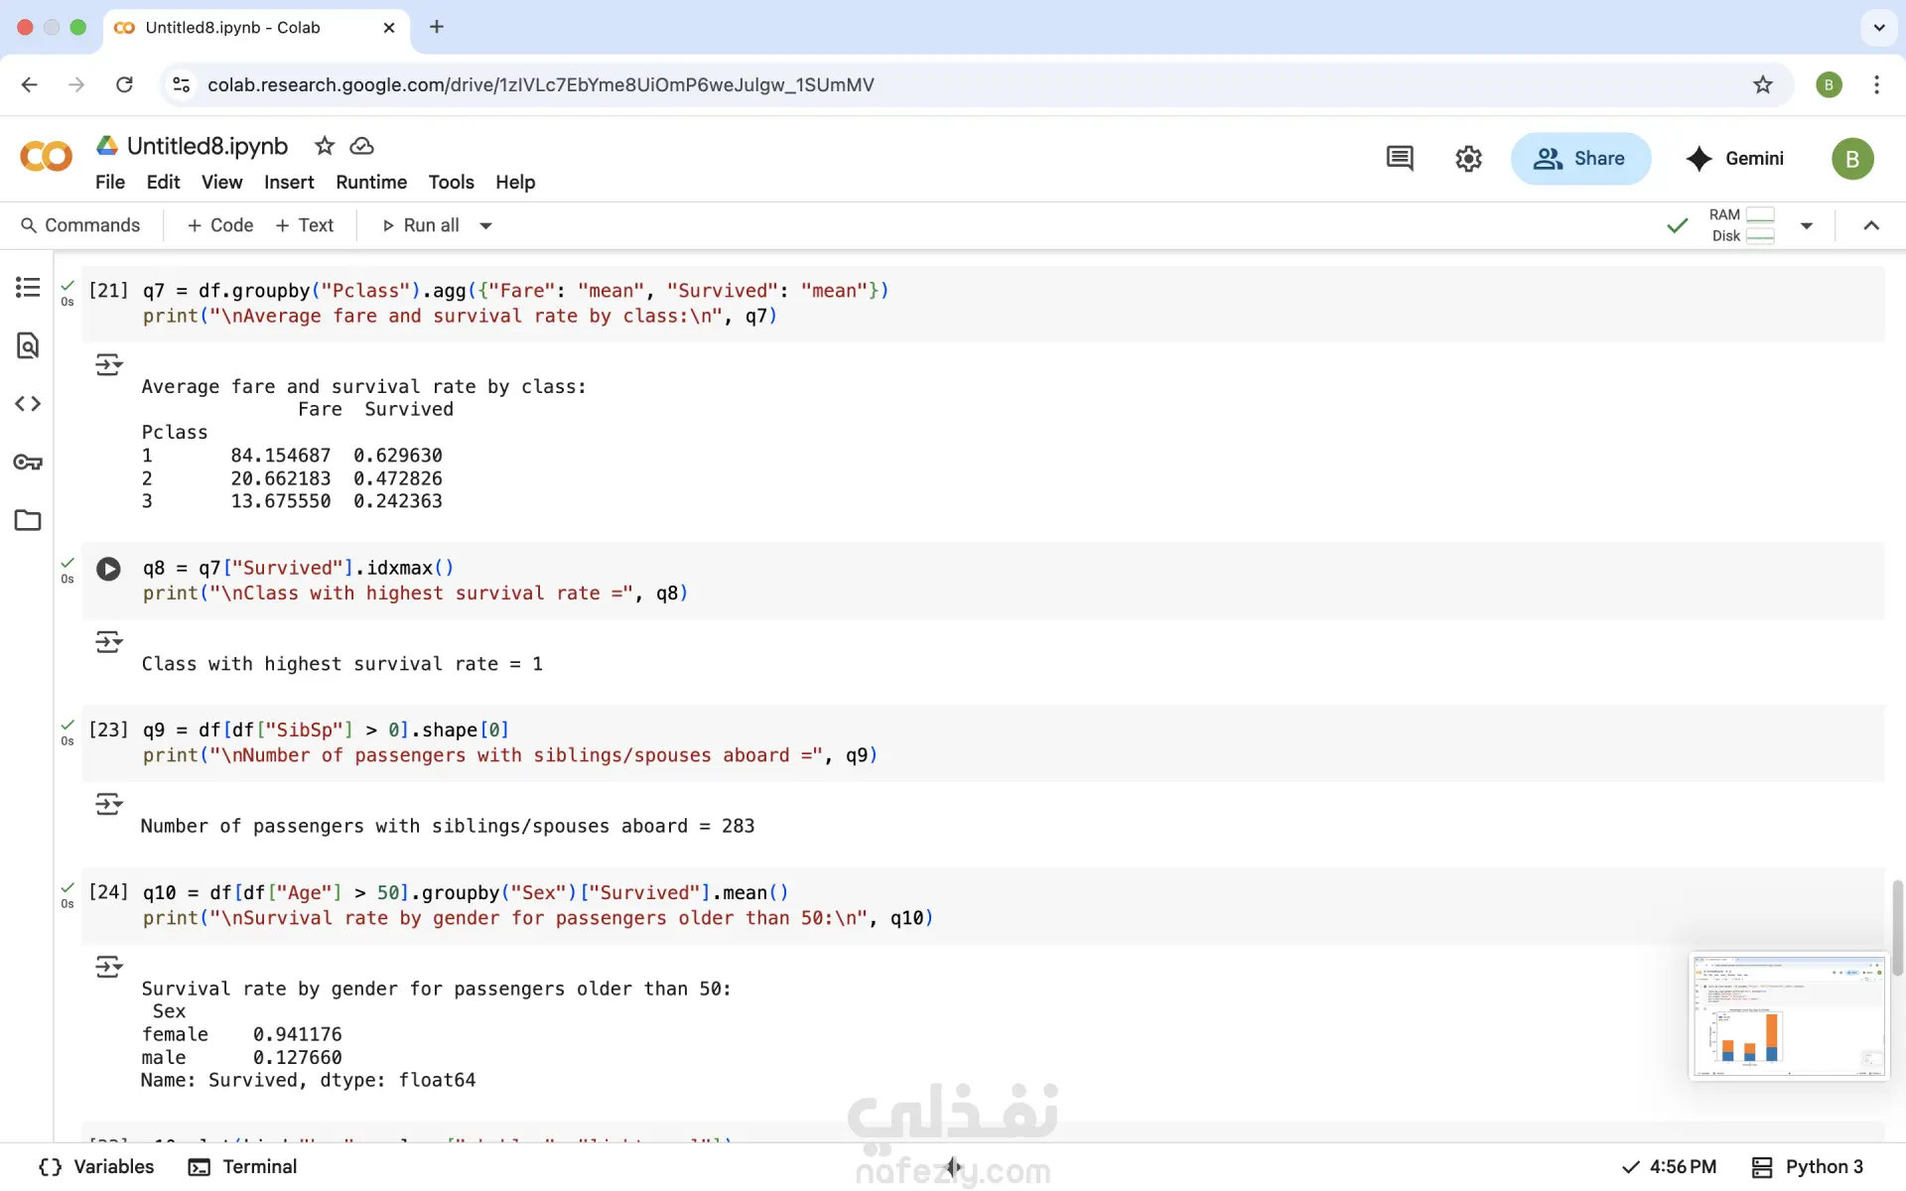Open the files folder icon in sidebar
This screenshot has width=1906, height=1191.
click(28, 520)
